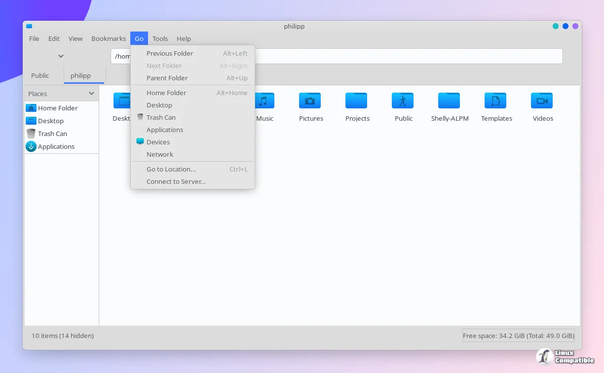604x373 pixels.
Task: Click the path location input field
Action: [337, 56]
